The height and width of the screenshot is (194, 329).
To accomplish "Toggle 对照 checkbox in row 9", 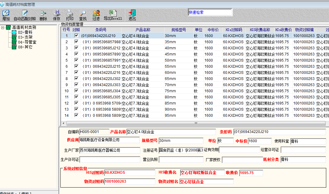I will point(76,84).
